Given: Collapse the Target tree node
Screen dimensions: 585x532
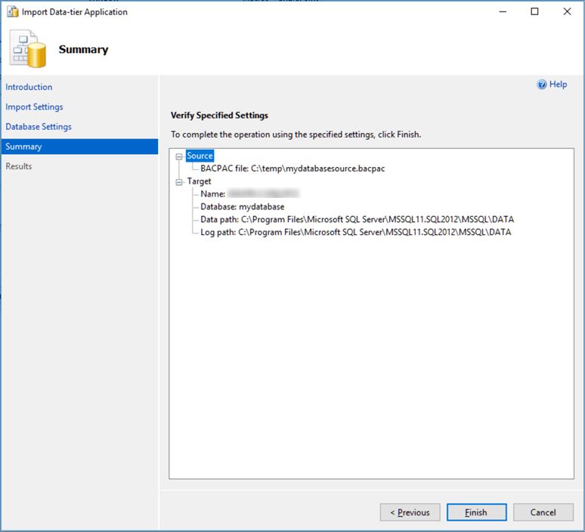Looking at the screenshot, I should 179,181.
